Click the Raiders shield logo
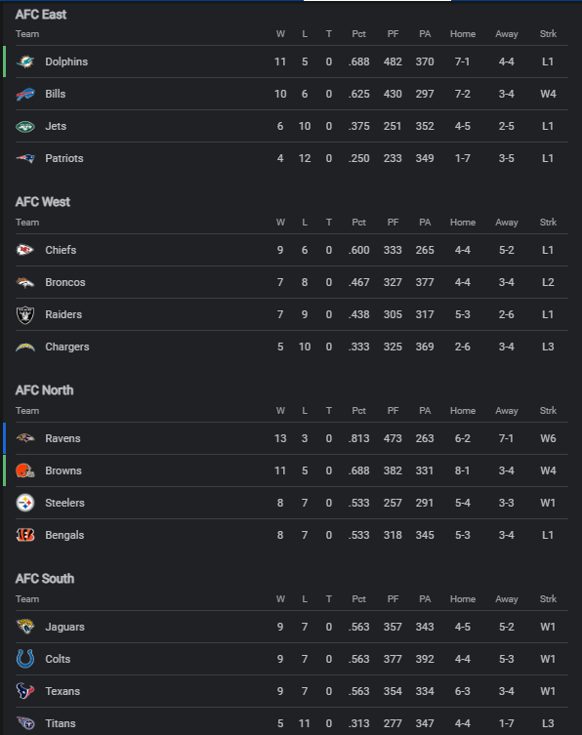 pos(25,315)
